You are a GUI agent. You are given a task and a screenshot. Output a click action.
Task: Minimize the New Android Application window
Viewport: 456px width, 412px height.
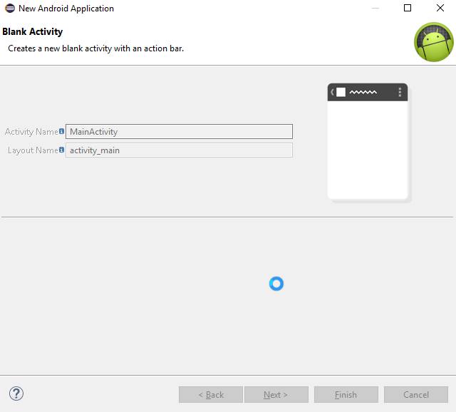375,8
